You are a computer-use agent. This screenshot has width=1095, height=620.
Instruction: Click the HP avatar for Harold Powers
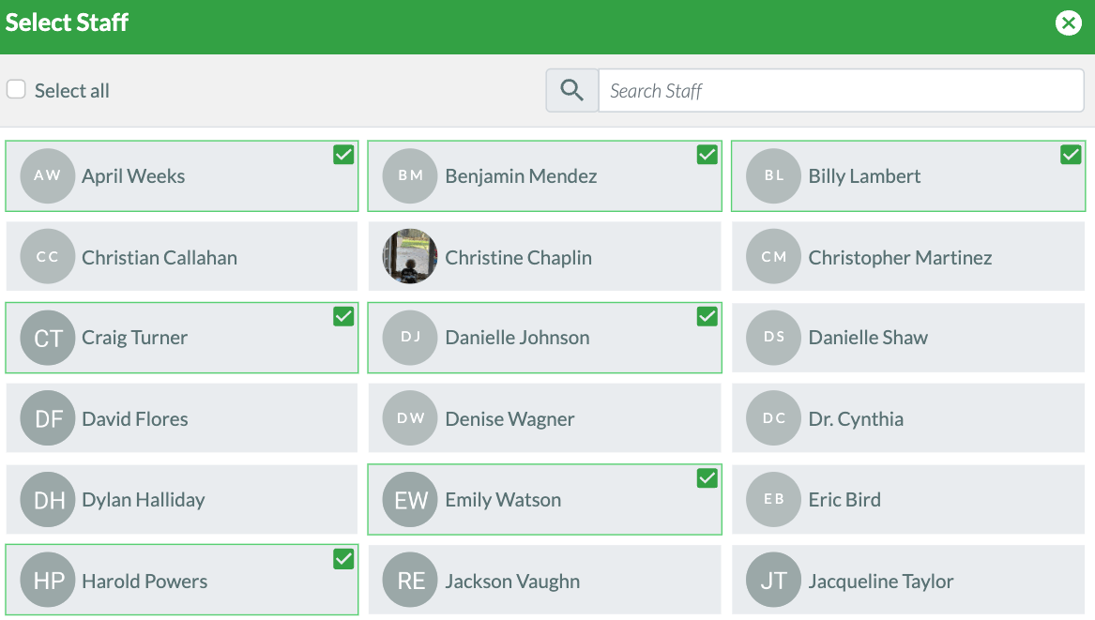pyautogui.click(x=48, y=581)
